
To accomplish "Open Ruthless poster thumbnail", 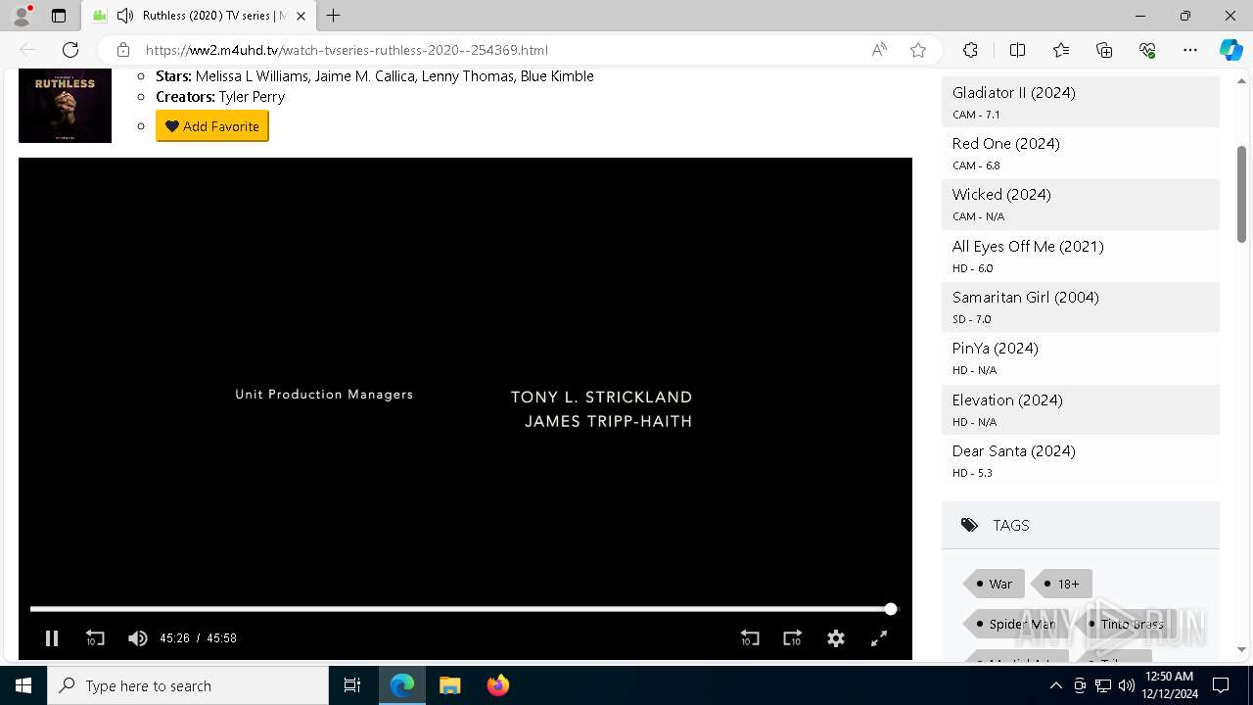I will (x=65, y=106).
